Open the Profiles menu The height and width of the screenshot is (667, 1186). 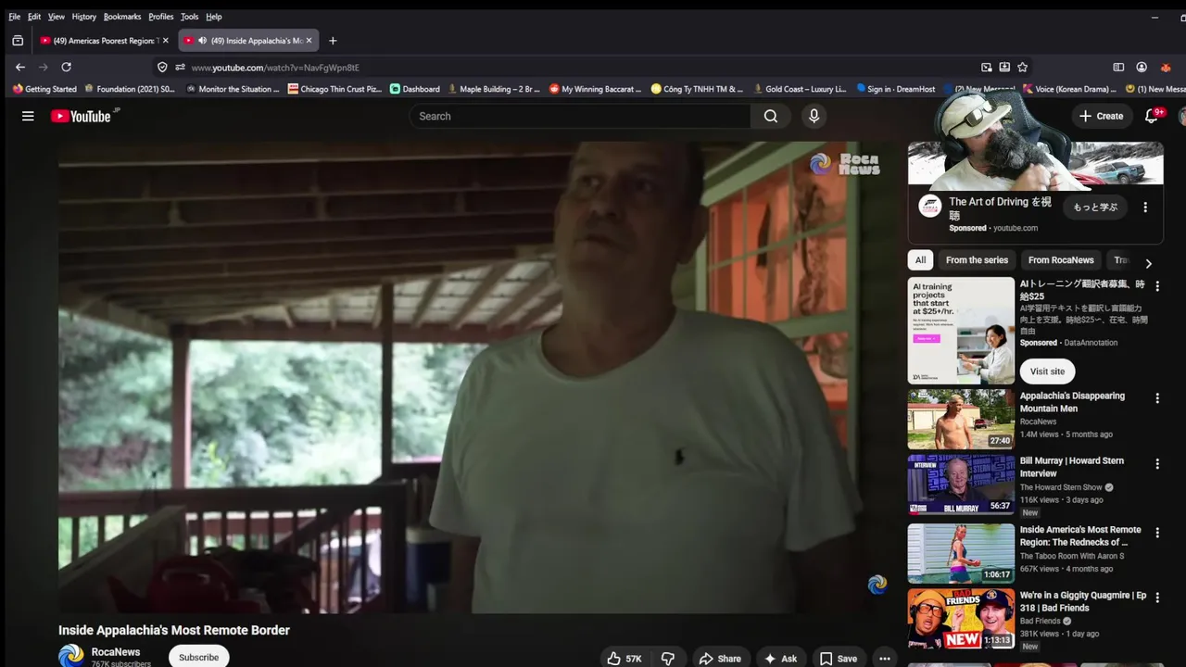click(x=161, y=17)
